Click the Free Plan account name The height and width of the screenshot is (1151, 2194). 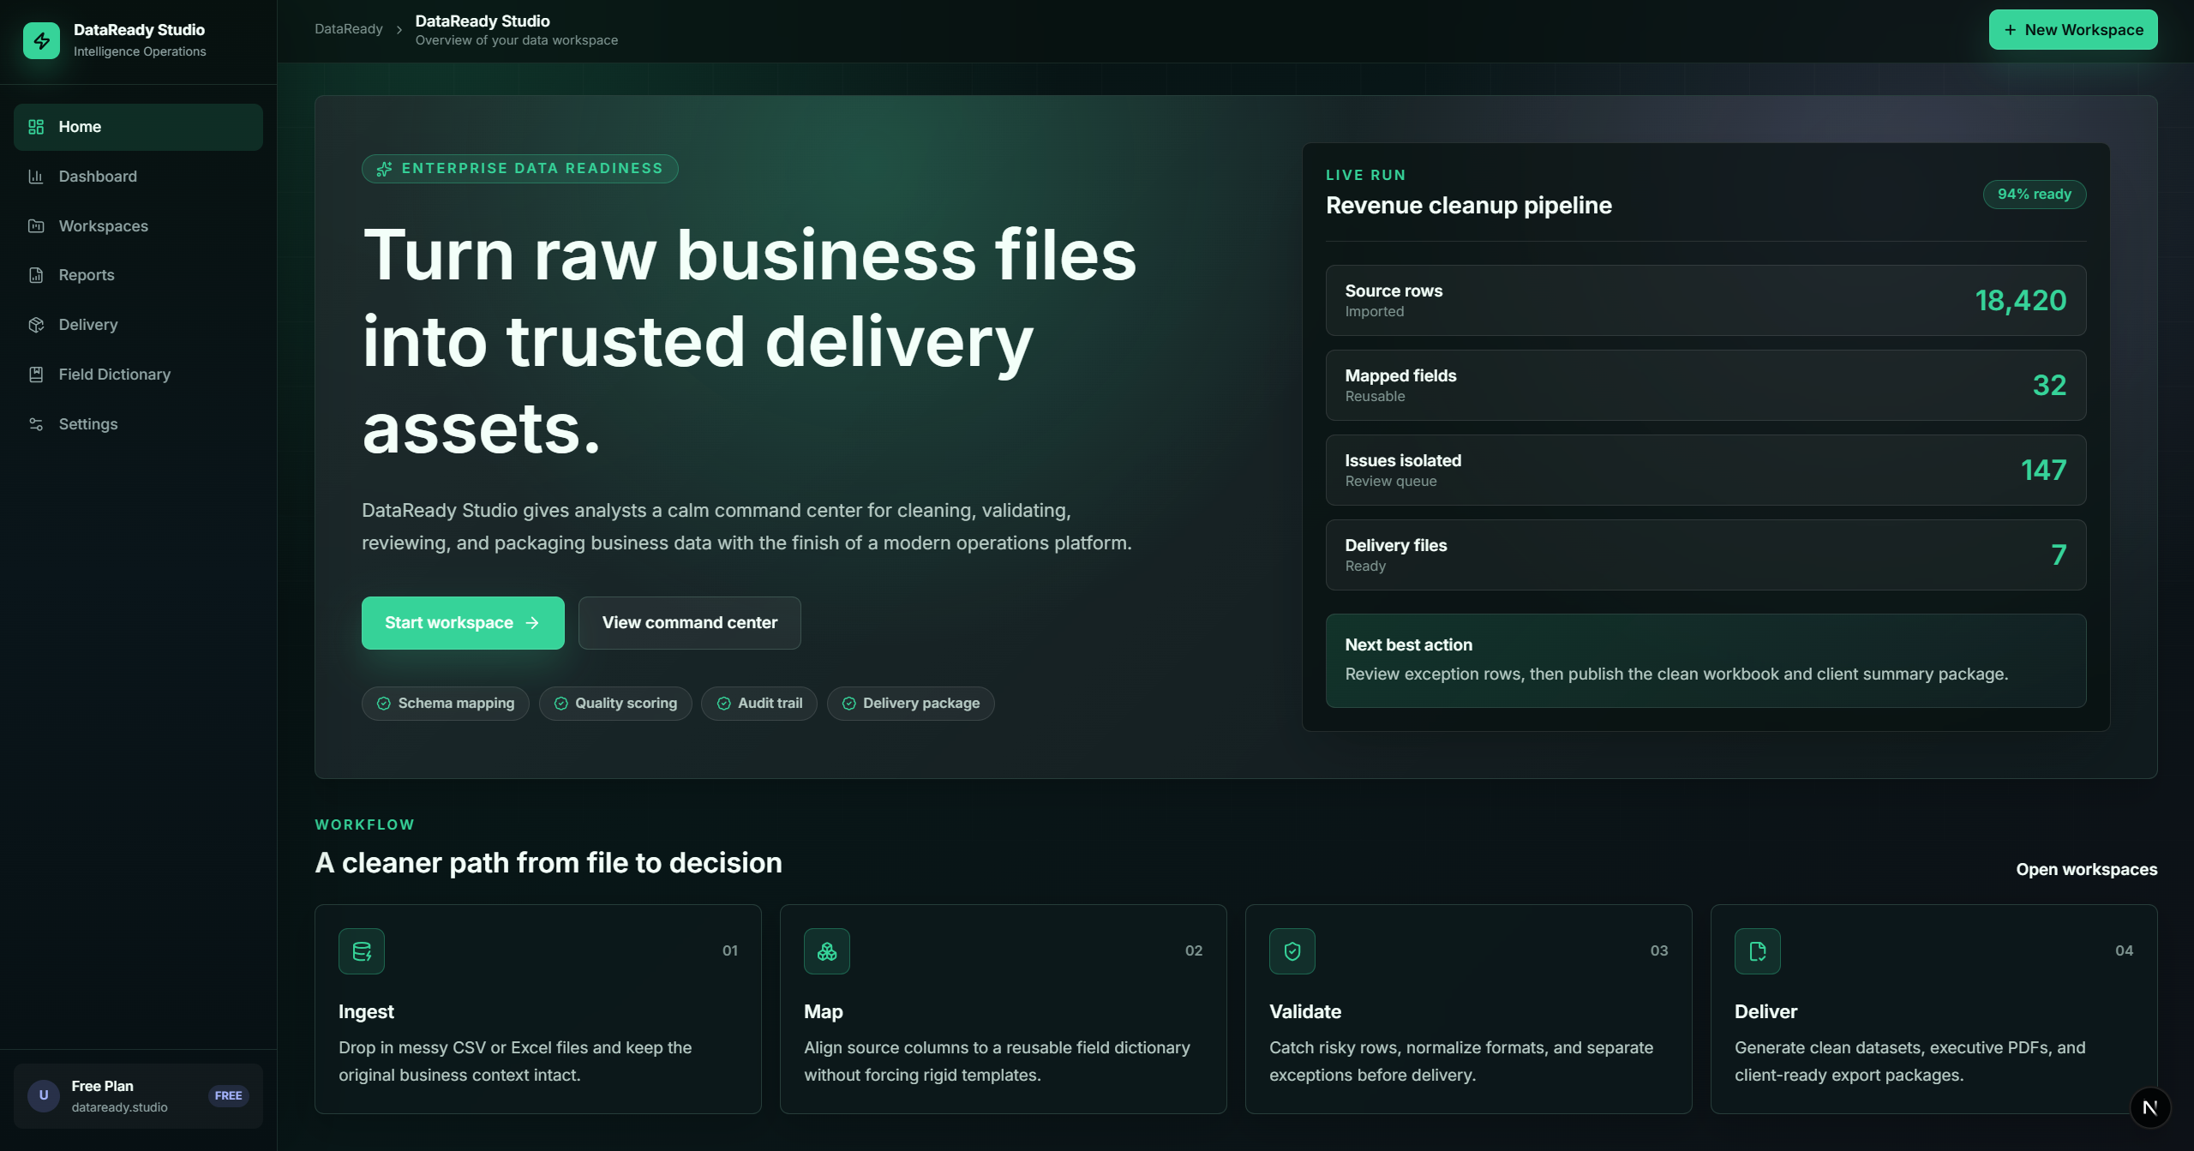click(x=103, y=1086)
